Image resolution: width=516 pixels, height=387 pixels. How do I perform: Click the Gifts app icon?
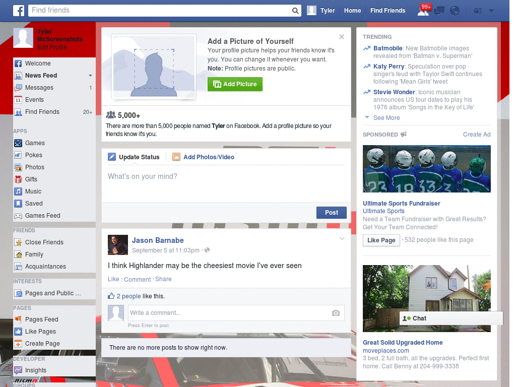pyautogui.click(x=18, y=179)
